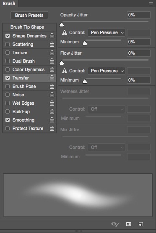
Task: Open Opacity Jitter Control Pen Pressure dropdown
Action: click(107, 32)
